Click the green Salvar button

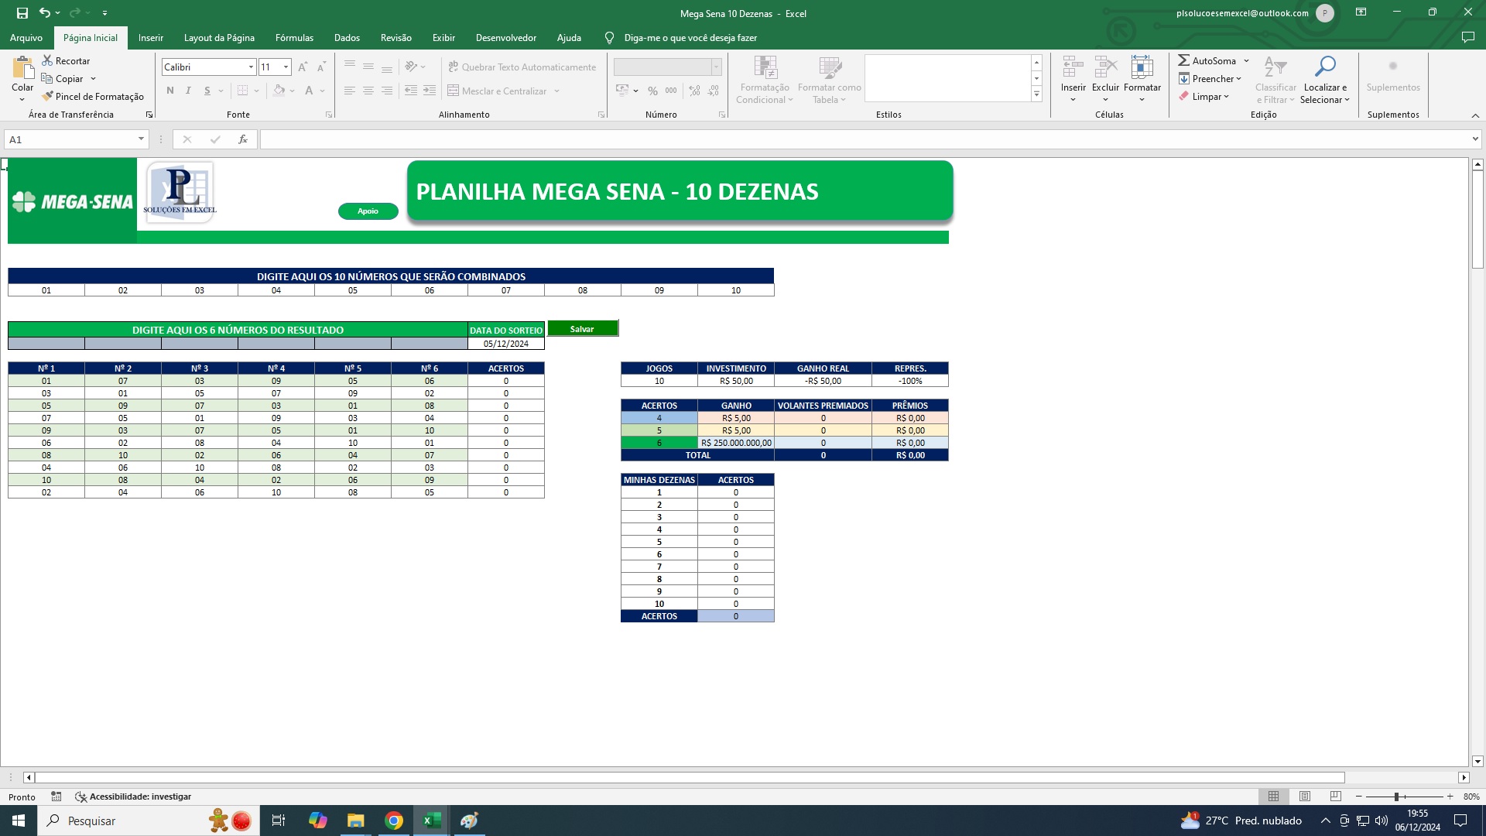click(582, 329)
